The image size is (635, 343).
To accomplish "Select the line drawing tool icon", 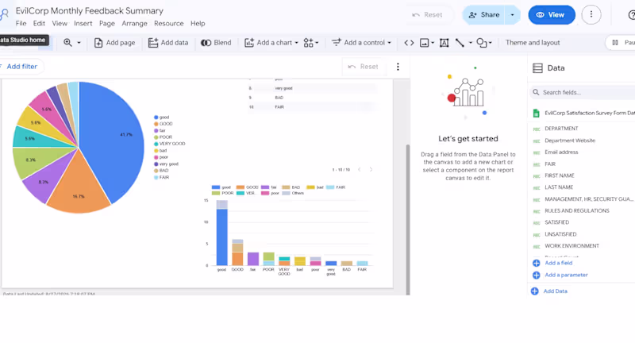I will tap(460, 43).
